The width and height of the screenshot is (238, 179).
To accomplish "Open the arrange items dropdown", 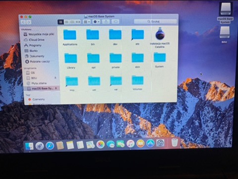I will click(87, 22).
